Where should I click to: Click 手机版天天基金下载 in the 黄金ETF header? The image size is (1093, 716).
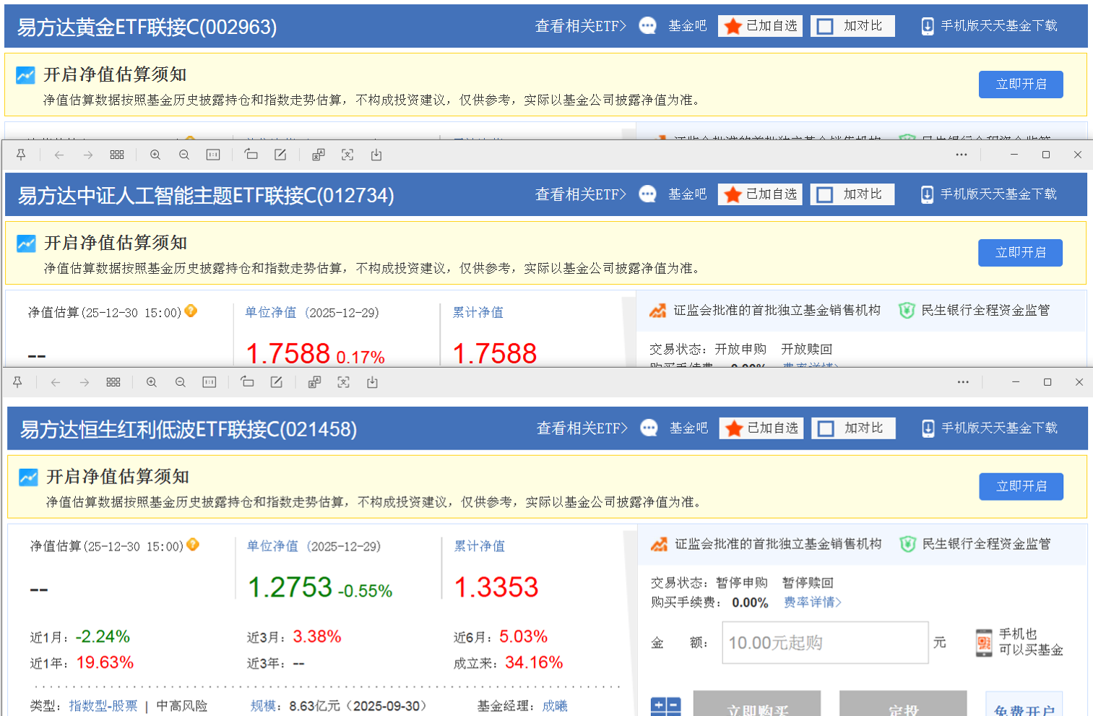[990, 26]
